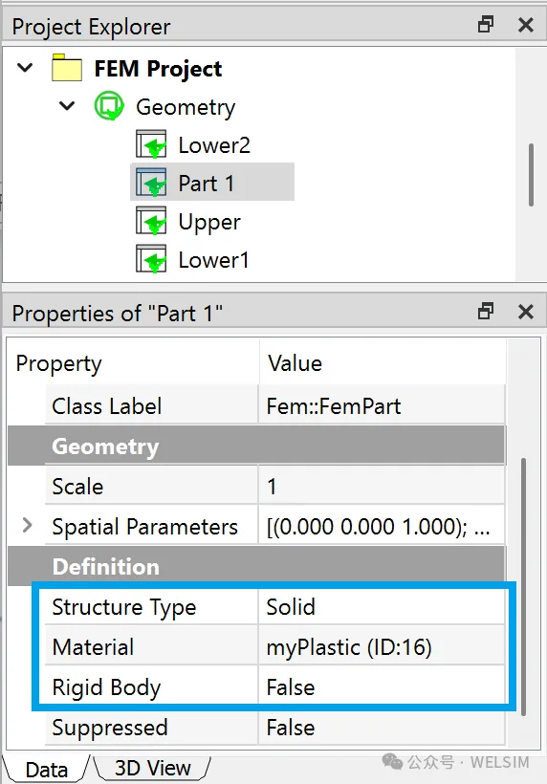This screenshot has width=547, height=784.
Task: Select the Lower2 part icon
Action: point(151,144)
